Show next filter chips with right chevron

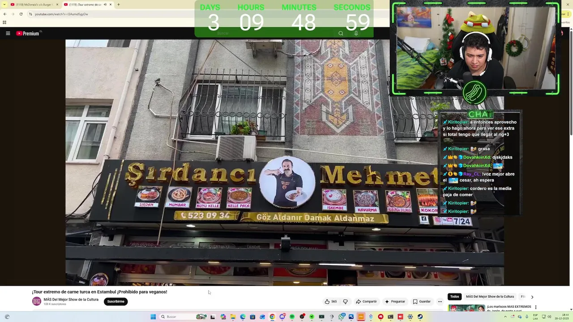tap(532, 297)
